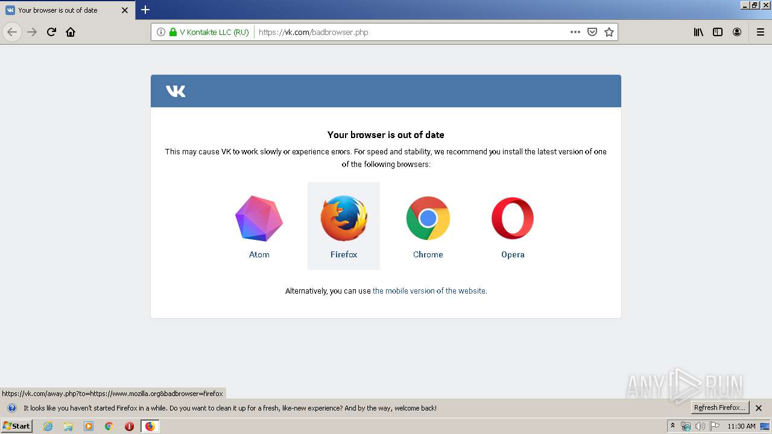Toggle the sidebar view
Screen dimensions: 772x434
point(718,32)
